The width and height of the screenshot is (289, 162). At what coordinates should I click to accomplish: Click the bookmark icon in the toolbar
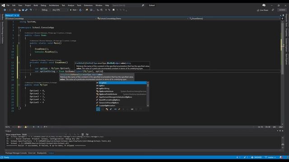[x=113, y=10]
